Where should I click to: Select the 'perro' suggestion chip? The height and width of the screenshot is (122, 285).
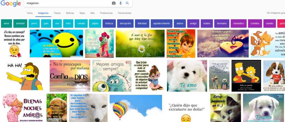tap(34, 24)
